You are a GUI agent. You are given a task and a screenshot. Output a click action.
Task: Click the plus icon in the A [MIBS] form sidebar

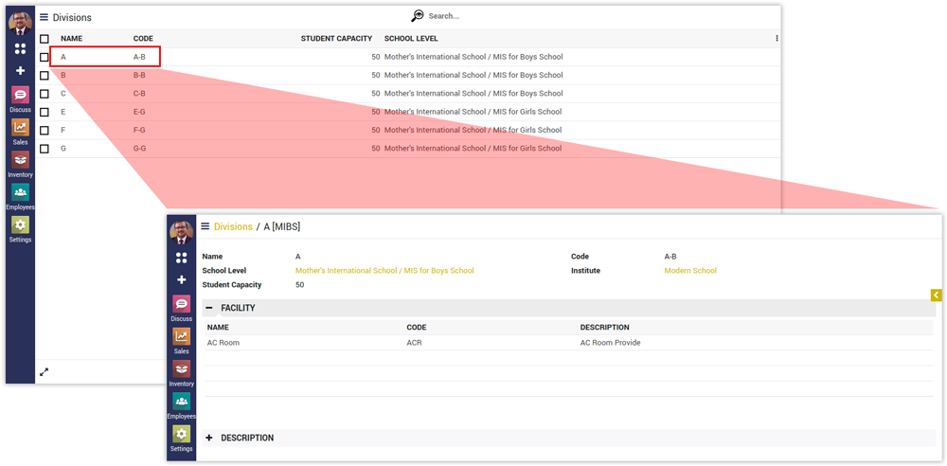click(x=181, y=280)
